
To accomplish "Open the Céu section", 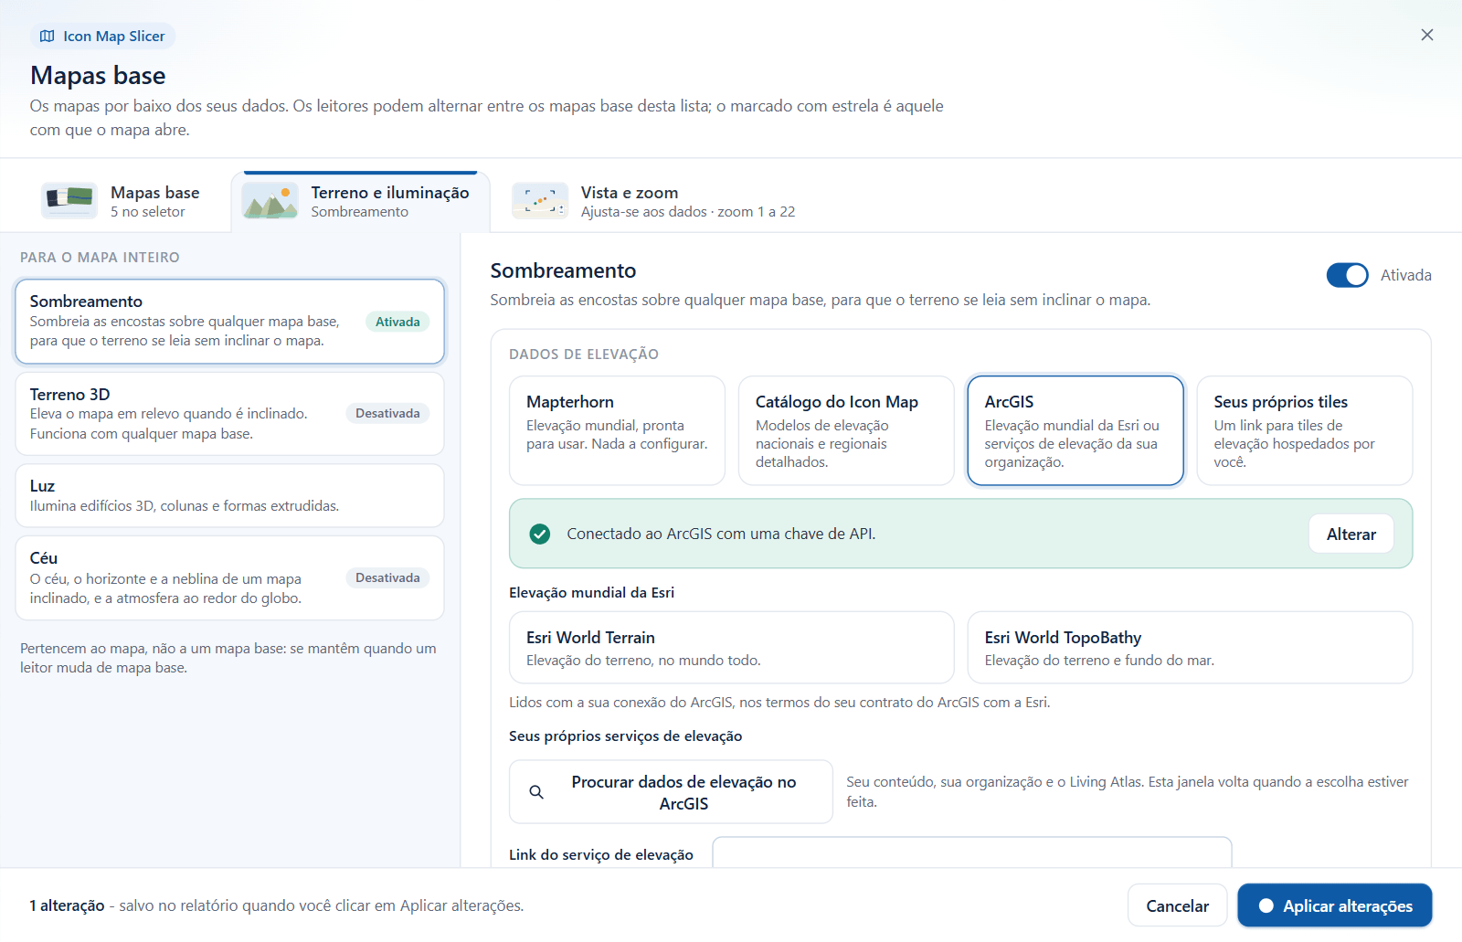I will coord(229,578).
